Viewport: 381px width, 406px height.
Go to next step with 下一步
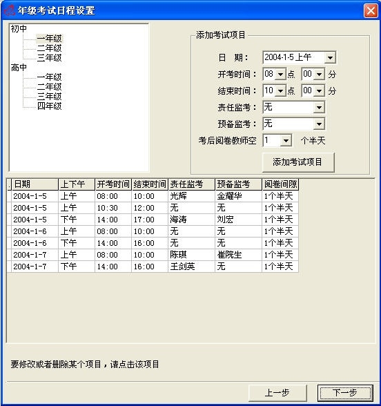(x=345, y=393)
